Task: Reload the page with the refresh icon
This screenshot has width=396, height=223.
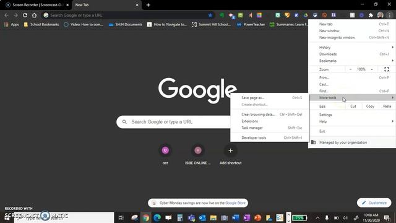Action: click(x=25, y=15)
